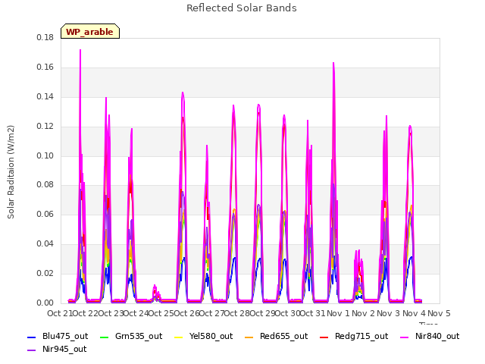Click the 0.00 y-axis tick label
Viewport: 485px width, 364px height.
pyautogui.click(x=45, y=303)
